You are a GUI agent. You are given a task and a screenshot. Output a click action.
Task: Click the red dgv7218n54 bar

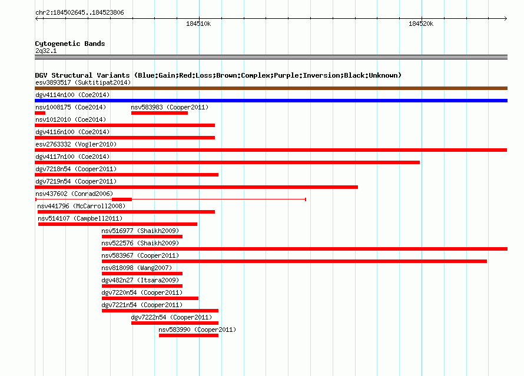click(x=127, y=175)
